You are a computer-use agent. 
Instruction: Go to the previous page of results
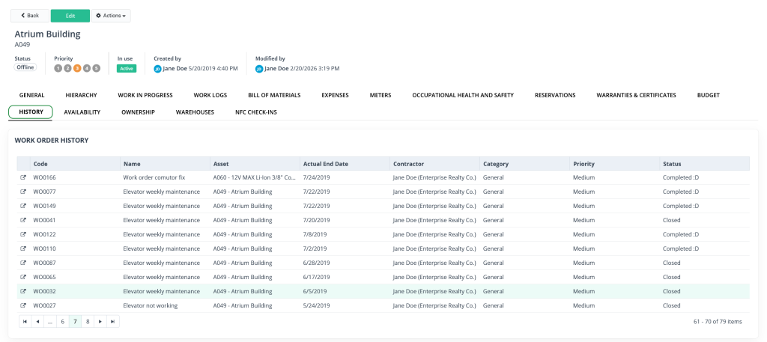coord(37,322)
